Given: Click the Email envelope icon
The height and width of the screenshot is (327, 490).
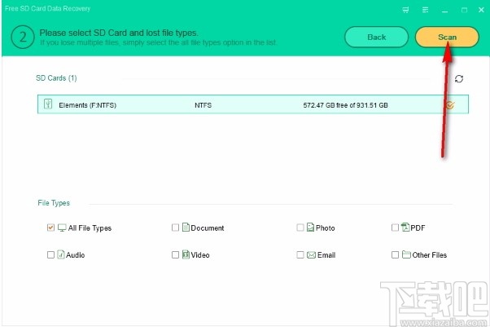Looking at the screenshot, I should [311, 255].
